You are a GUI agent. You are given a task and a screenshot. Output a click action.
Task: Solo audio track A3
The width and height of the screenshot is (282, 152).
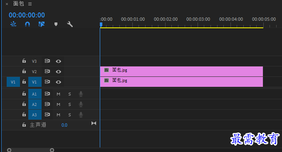[x=69, y=115]
